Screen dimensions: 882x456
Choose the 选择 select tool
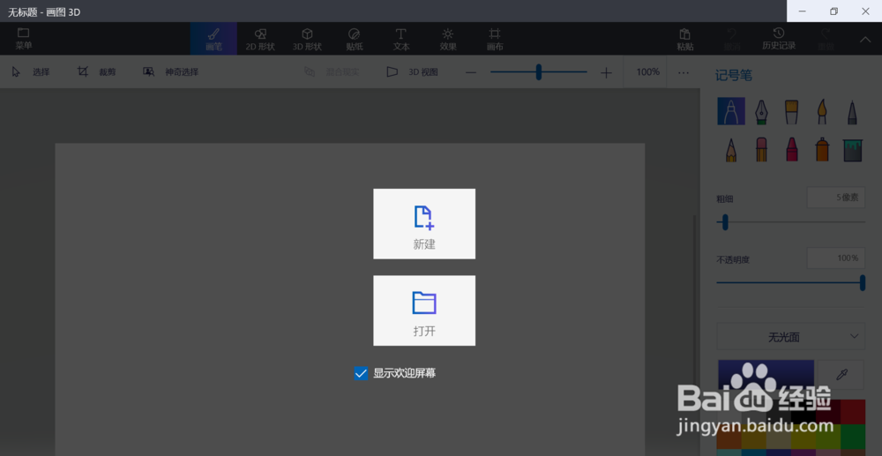click(31, 72)
